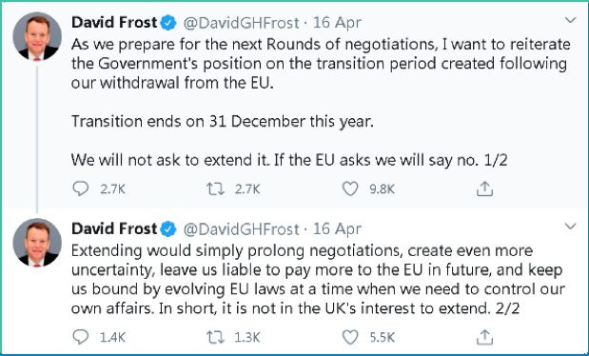Open the second tweet's chevron options menu
The height and width of the screenshot is (356, 589).
(x=571, y=226)
